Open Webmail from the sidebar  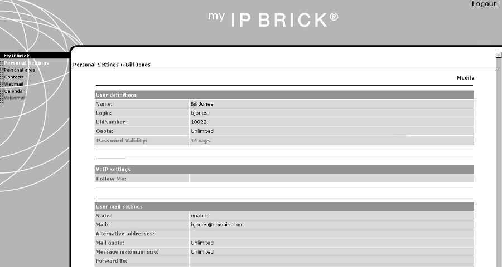coord(13,84)
